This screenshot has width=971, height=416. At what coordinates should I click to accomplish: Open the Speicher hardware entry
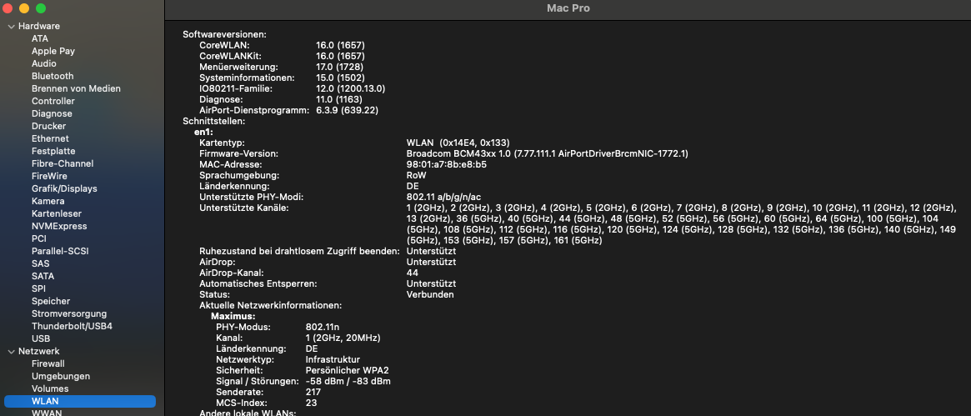(x=51, y=301)
